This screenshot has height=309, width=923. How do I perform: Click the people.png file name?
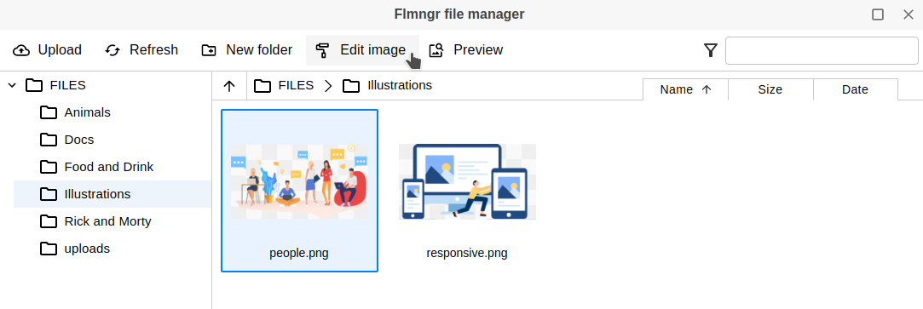299,254
